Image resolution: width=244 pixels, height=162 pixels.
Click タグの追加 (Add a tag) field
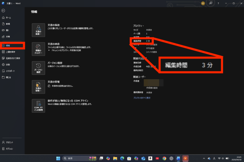[150, 48]
